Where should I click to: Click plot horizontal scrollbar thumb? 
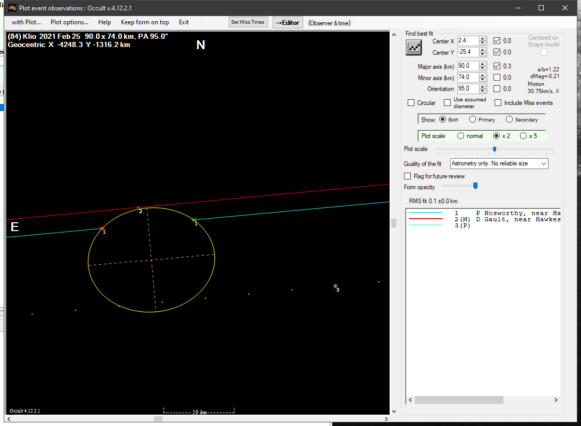[158, 419]
